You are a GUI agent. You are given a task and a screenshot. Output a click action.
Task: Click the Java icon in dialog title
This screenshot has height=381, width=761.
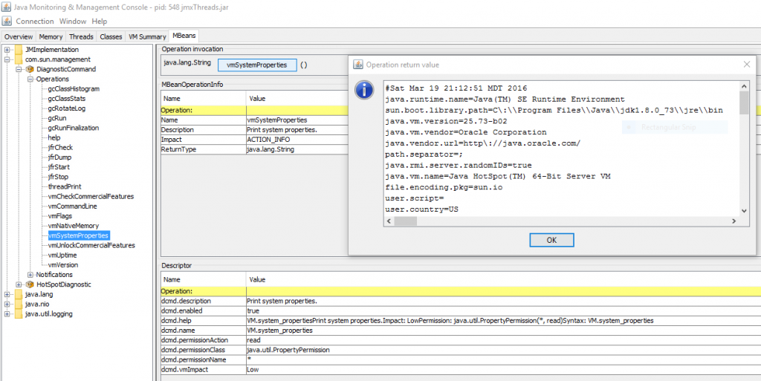pyautogui.click(x=358, y=65)
